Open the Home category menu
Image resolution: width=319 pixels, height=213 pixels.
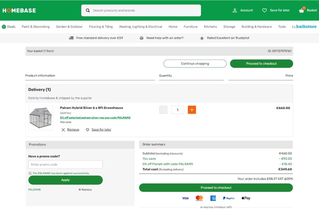[x=173, y=27]
